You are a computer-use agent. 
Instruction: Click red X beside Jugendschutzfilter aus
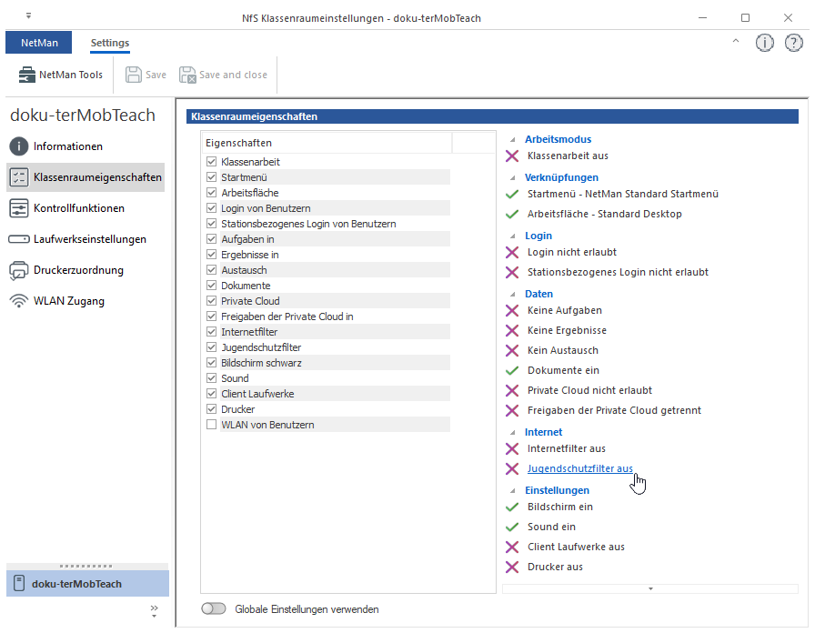click(x=512, y=468)
